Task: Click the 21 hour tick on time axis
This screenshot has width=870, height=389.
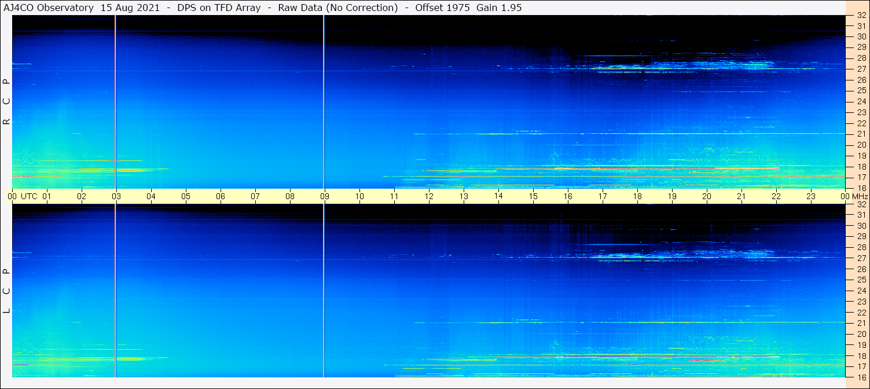Action: pos(741,196)
